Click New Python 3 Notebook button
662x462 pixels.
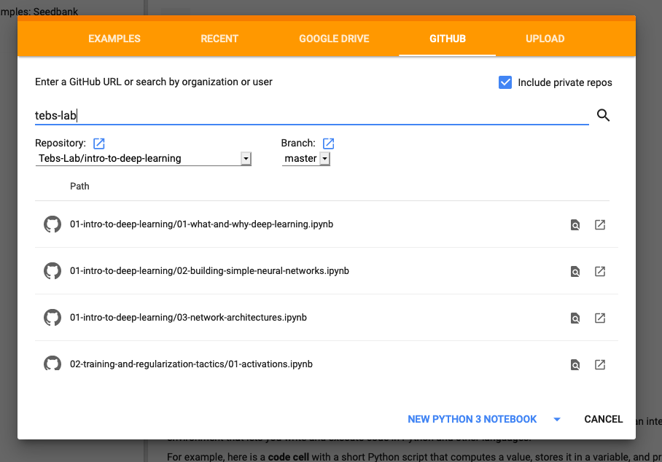[472, 420]
